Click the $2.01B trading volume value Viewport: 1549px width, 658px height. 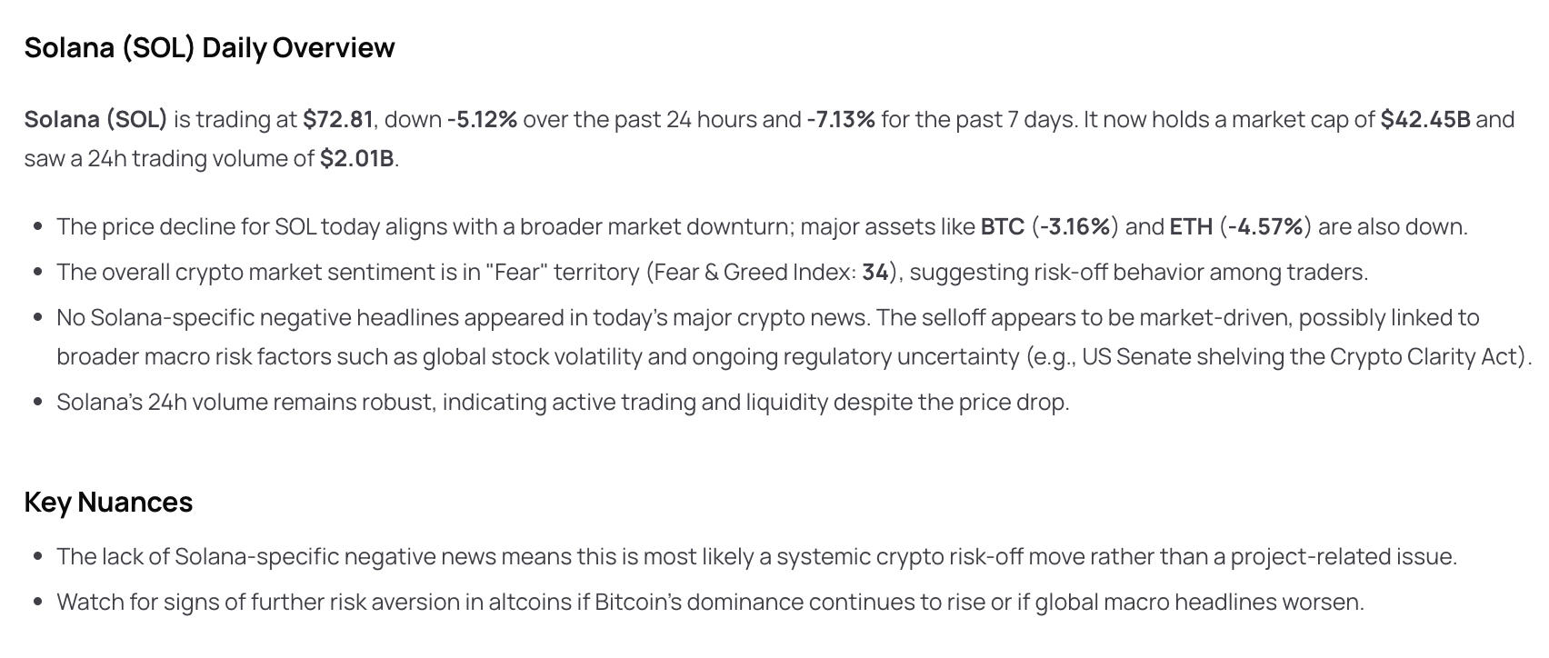point(357,158)
